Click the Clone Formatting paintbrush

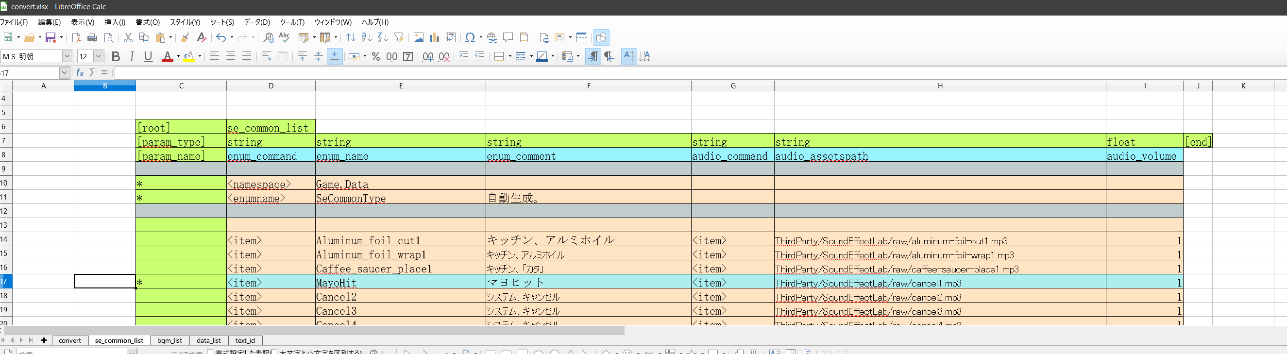[x=185, y=37]
